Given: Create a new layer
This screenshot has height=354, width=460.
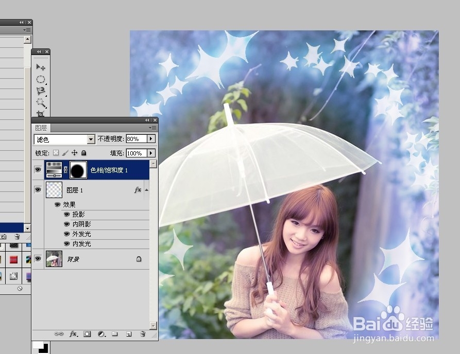Looking at the screenshot, I should (128, 334).
